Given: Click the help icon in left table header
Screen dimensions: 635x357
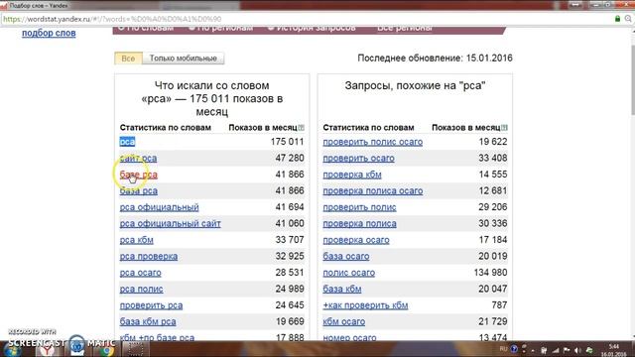Looking at the screenshot, I should pyautogui.click(x=302, y=128).
